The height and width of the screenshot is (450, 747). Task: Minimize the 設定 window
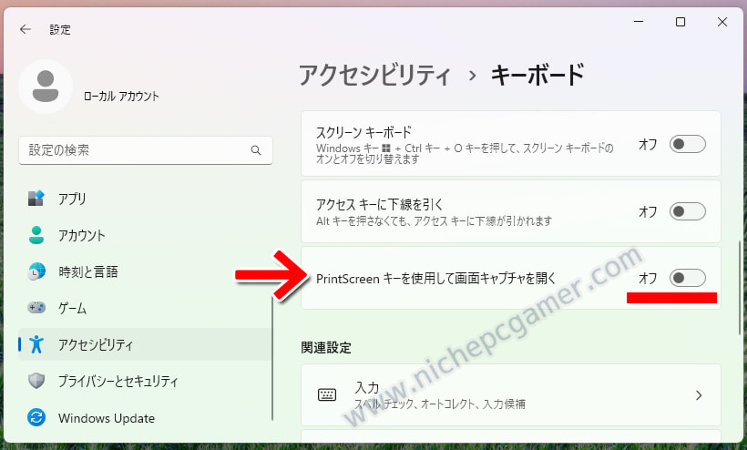click(x=639, y=22)
